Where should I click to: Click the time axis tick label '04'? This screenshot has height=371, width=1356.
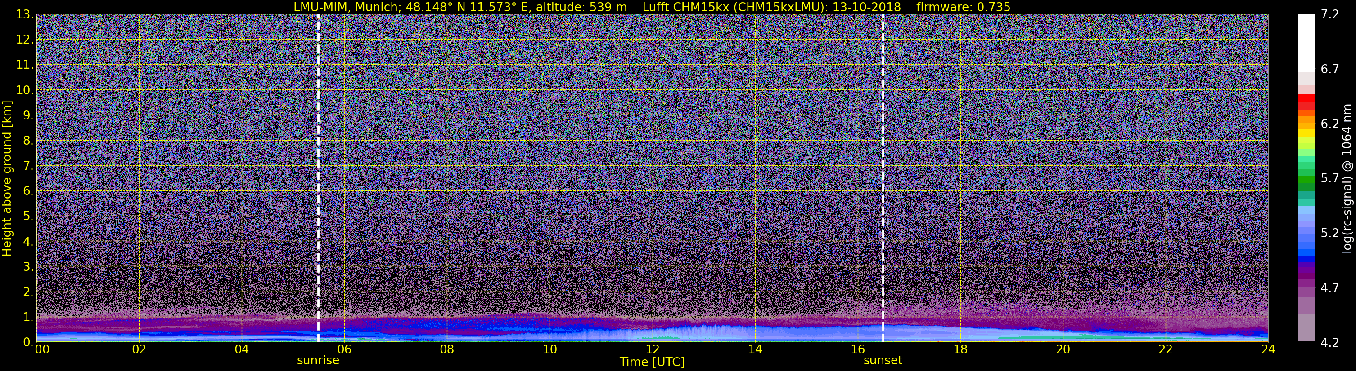pos(241,349)
